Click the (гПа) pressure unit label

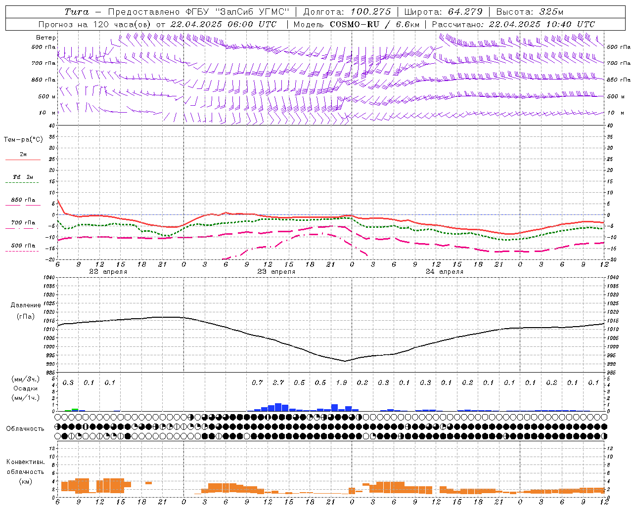26,317
